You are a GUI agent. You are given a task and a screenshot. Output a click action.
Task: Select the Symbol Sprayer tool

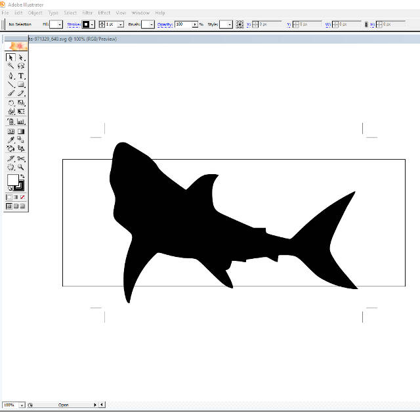[x=10, y=122]
